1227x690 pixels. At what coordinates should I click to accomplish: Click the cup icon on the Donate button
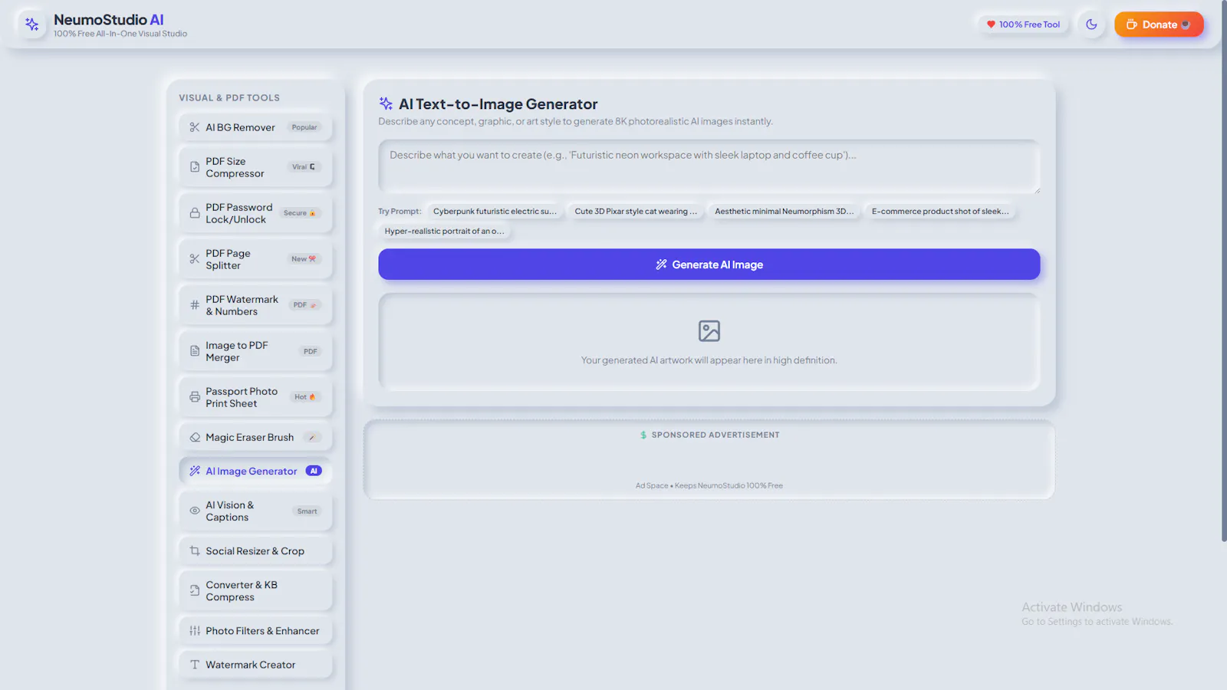(x=1131, y=25)
